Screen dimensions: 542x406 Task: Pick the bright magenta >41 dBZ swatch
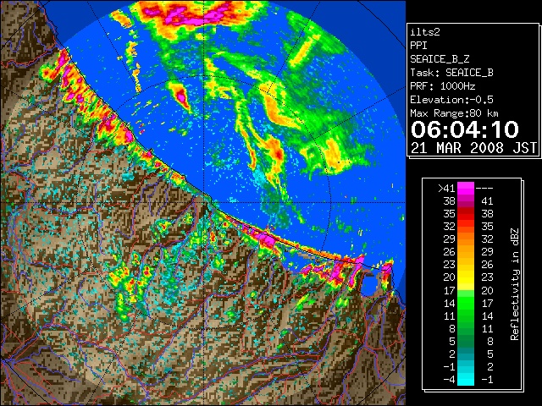click(x=466, y=188)
